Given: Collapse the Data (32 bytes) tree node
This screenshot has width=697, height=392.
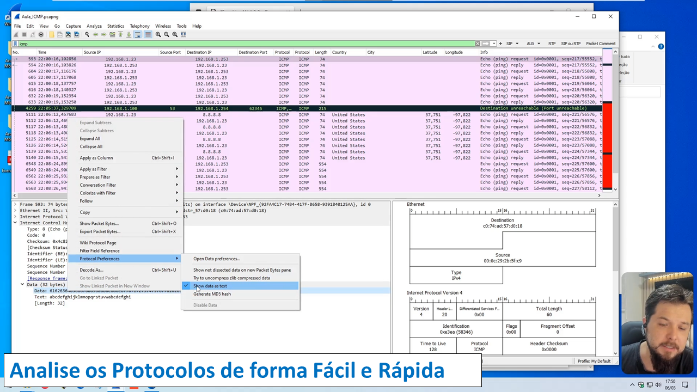Looking at the screenshot, I should click(x=22, y=284).
